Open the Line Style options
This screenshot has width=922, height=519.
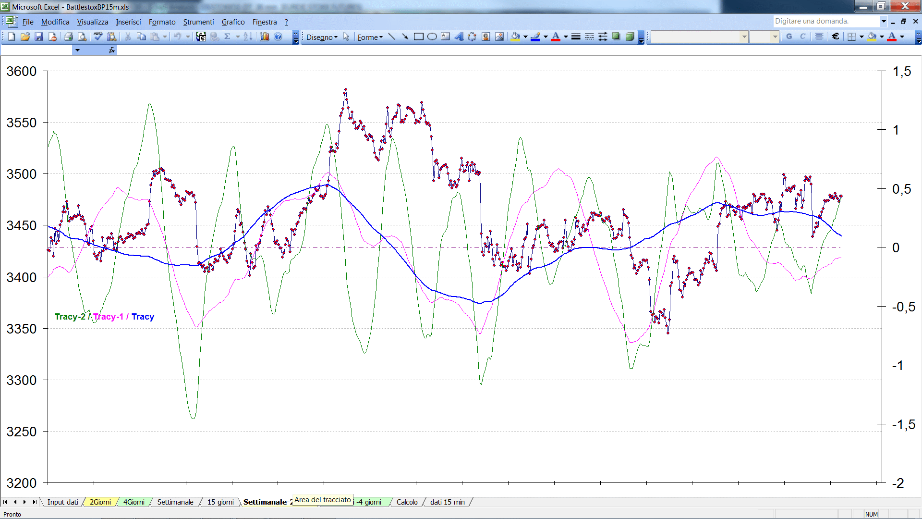[576, 37]
